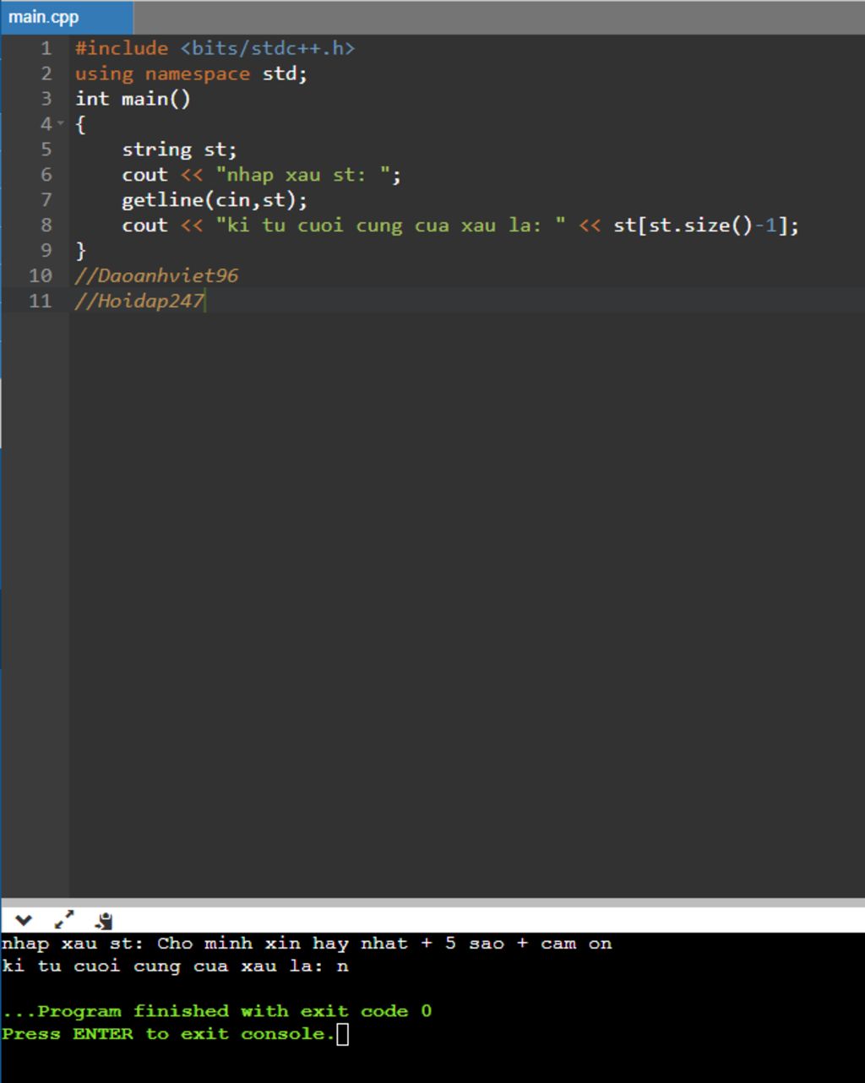Image resolution: width=865 pixels, height=1083 pixels.
Task: Click 'Program finished with exit code 0' message
Action: click(217, 1011)
